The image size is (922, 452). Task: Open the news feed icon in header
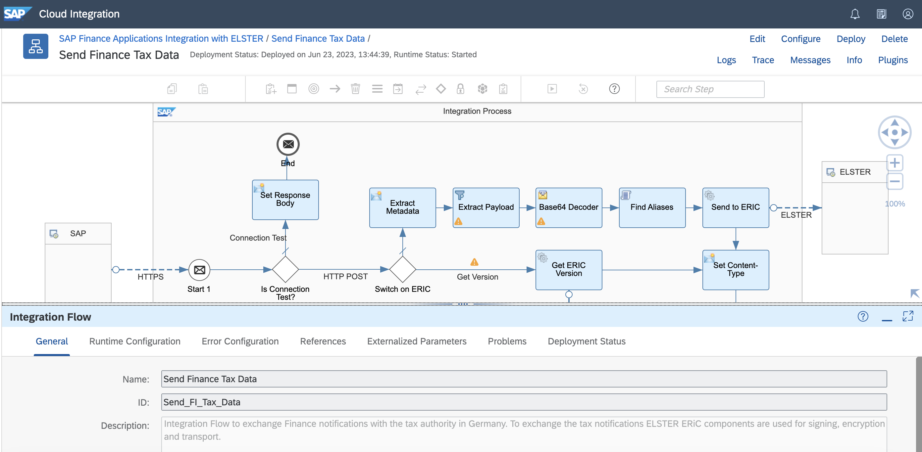[x=881, y=14]
